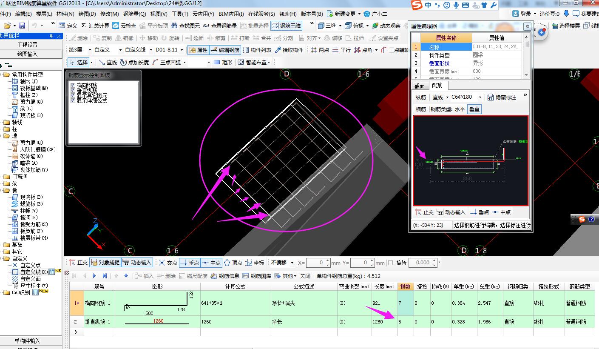This screenshot has height=349, width=599.
Task: Click 纵筋 button in property editor
Action: pos(421,97)
